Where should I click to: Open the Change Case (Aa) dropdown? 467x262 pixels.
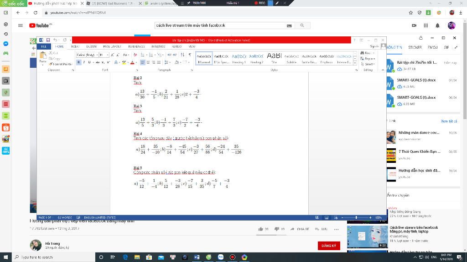126,55
